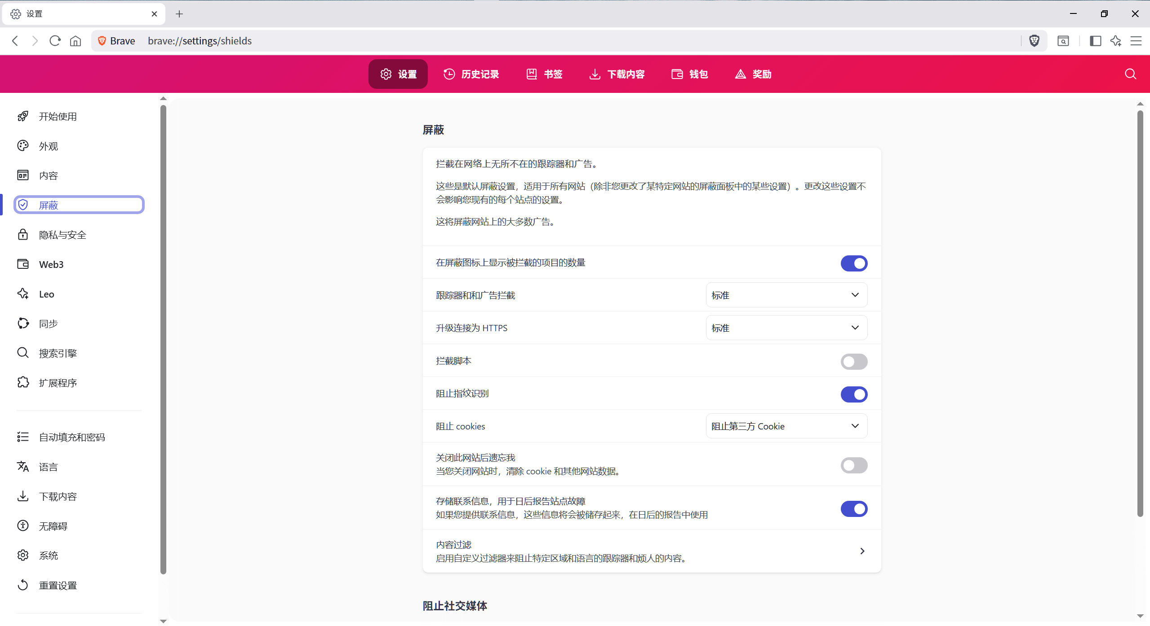
Task: Open the 书签 tab in top bar
Action: pyautogui.click(x=544, y=74)
